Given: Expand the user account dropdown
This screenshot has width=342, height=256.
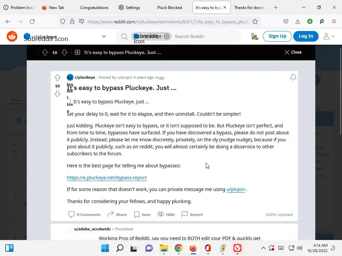Looking at the screenshot, I should click(329, 36).
